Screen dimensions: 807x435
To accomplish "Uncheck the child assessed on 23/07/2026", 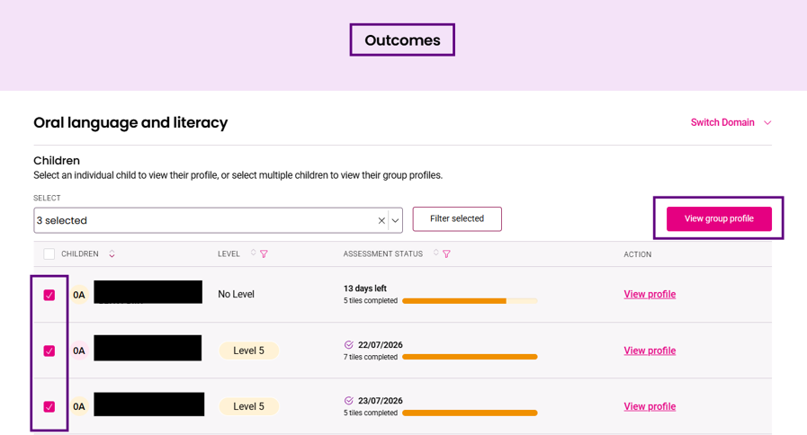I will (49, 407).
